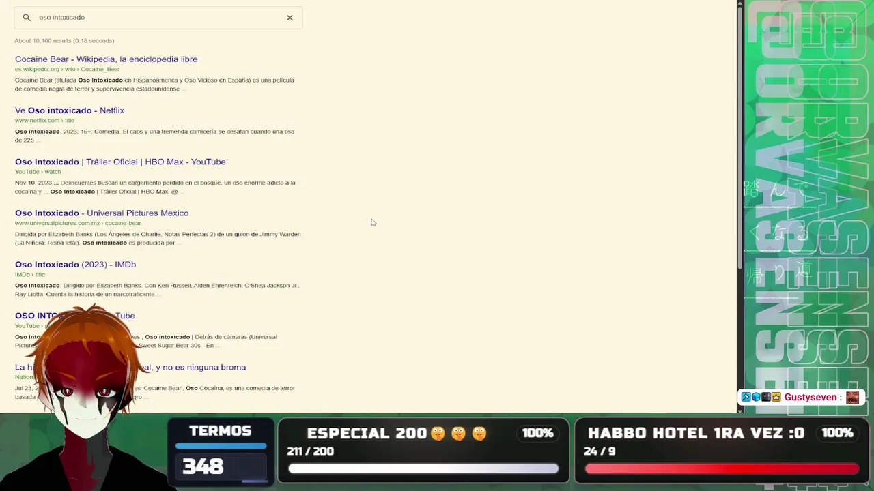The image size is (874, 491).
Task: Clear the search box with the X
Action: pyautogui.click(x=290, y=18)
